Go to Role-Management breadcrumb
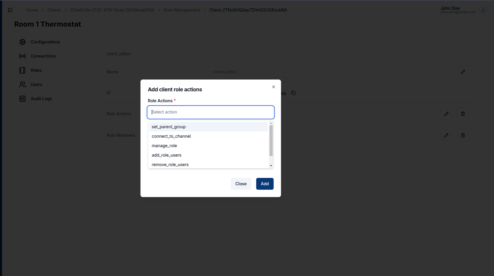This screenshot has width=494, height=276. (x=182, y=10)
